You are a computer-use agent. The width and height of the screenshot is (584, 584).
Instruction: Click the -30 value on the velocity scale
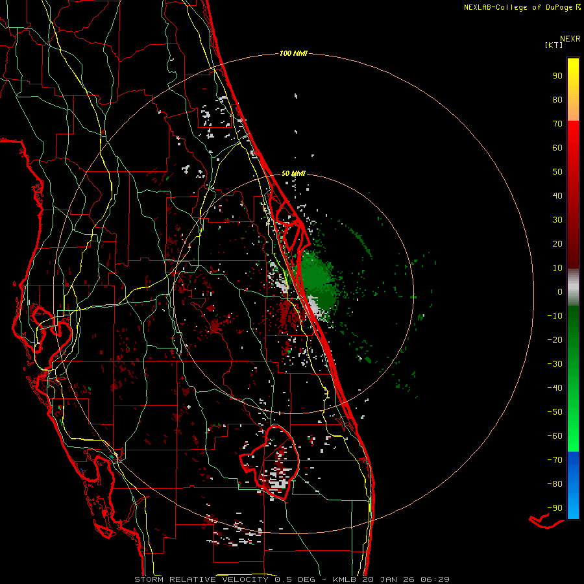[x=555, y=364]
